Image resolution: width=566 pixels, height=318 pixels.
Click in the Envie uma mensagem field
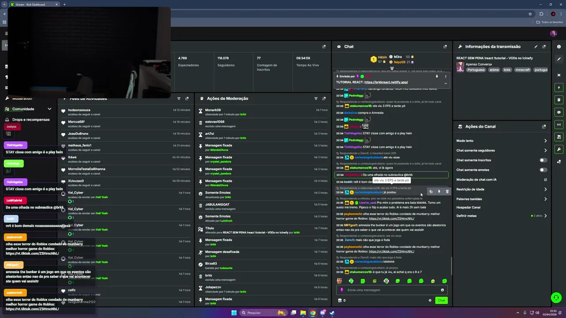point(391,290)
